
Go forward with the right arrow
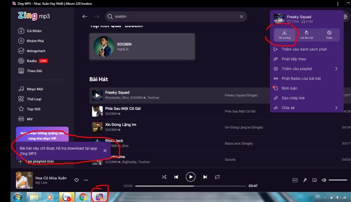coord(96,16)
